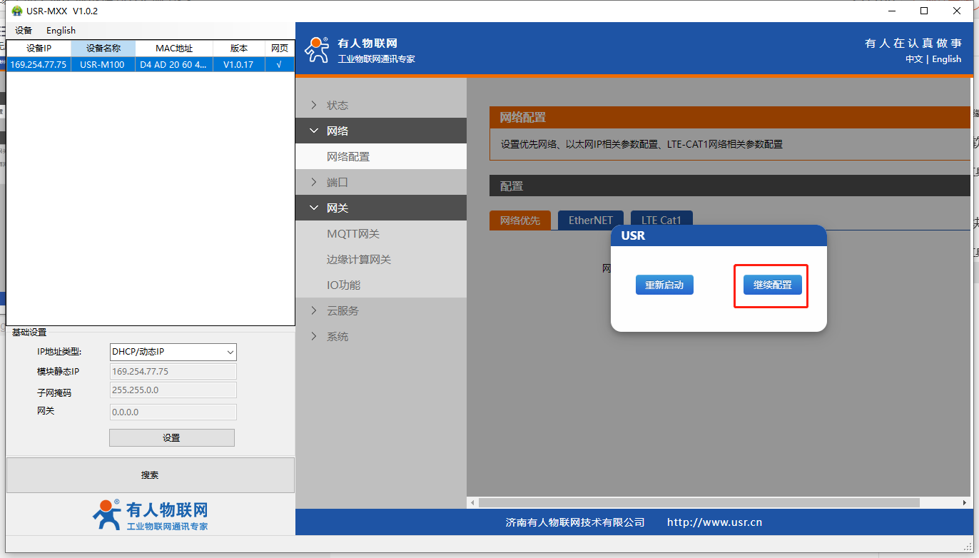Click the D4 AD 20 60 MAC cell
Image resolution: width=979 pixels, height=558 pixels.
pyautogui.click(x=174, y=64)
